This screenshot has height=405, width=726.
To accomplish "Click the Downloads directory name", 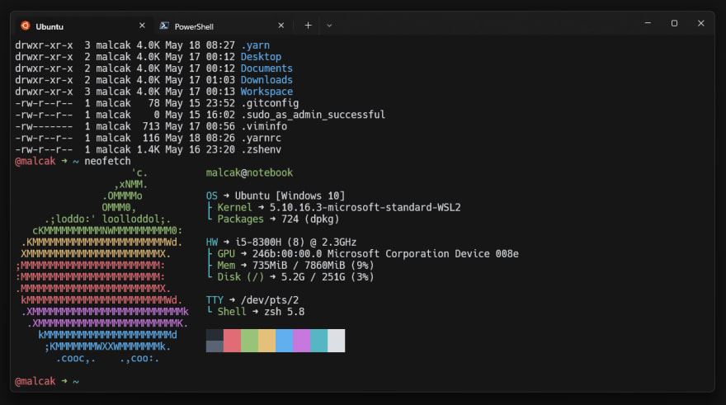I will [x=266, y=80].
